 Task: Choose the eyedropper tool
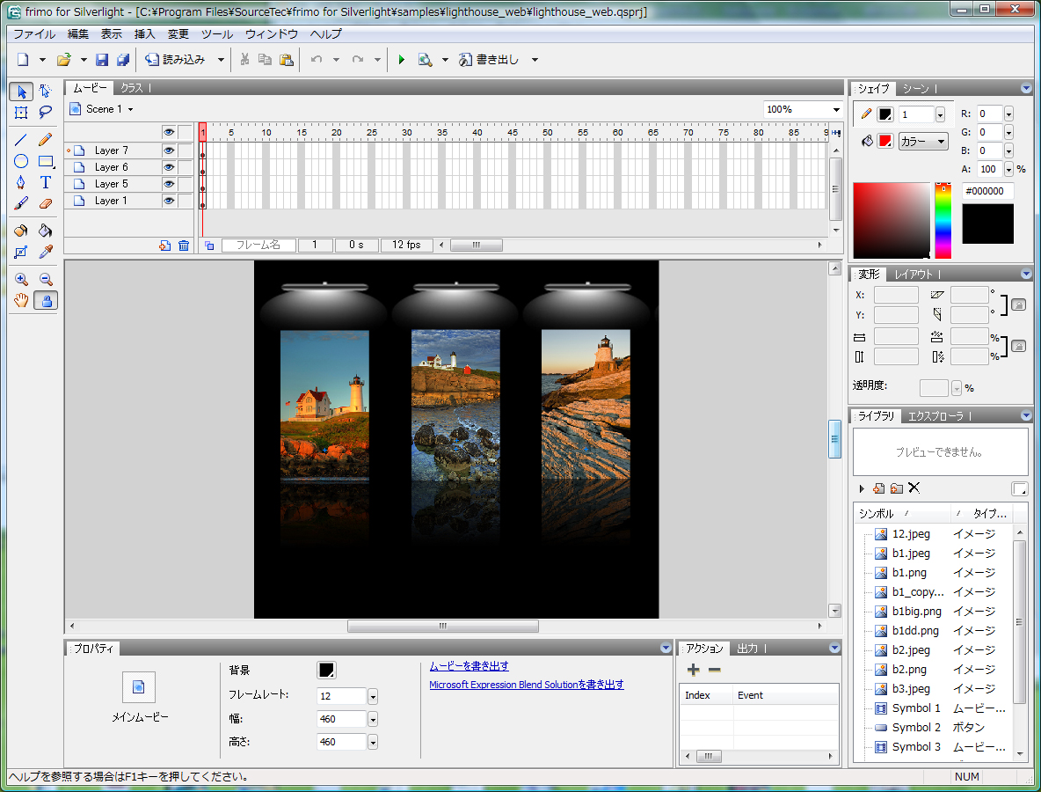pyautogui.click(x=45, y=252)
